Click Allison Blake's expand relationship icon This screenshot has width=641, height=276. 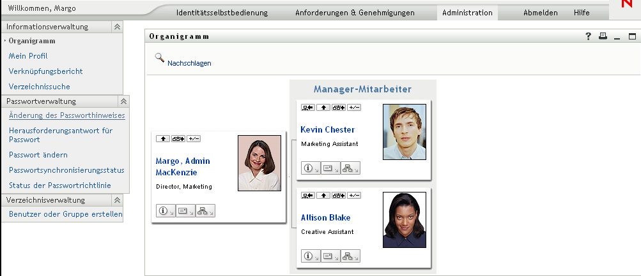(x=339, y=196)
